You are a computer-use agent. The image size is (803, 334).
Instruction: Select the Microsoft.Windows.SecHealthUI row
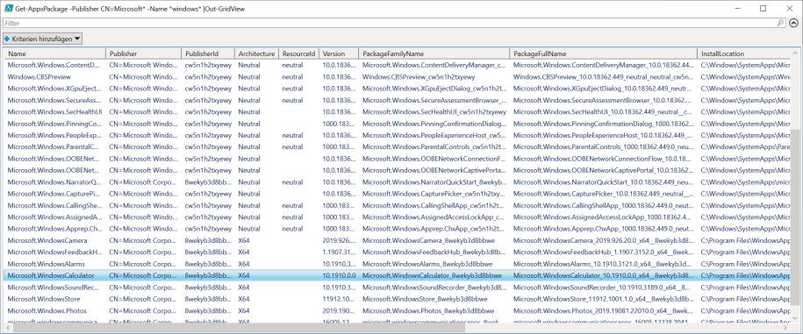398,111
